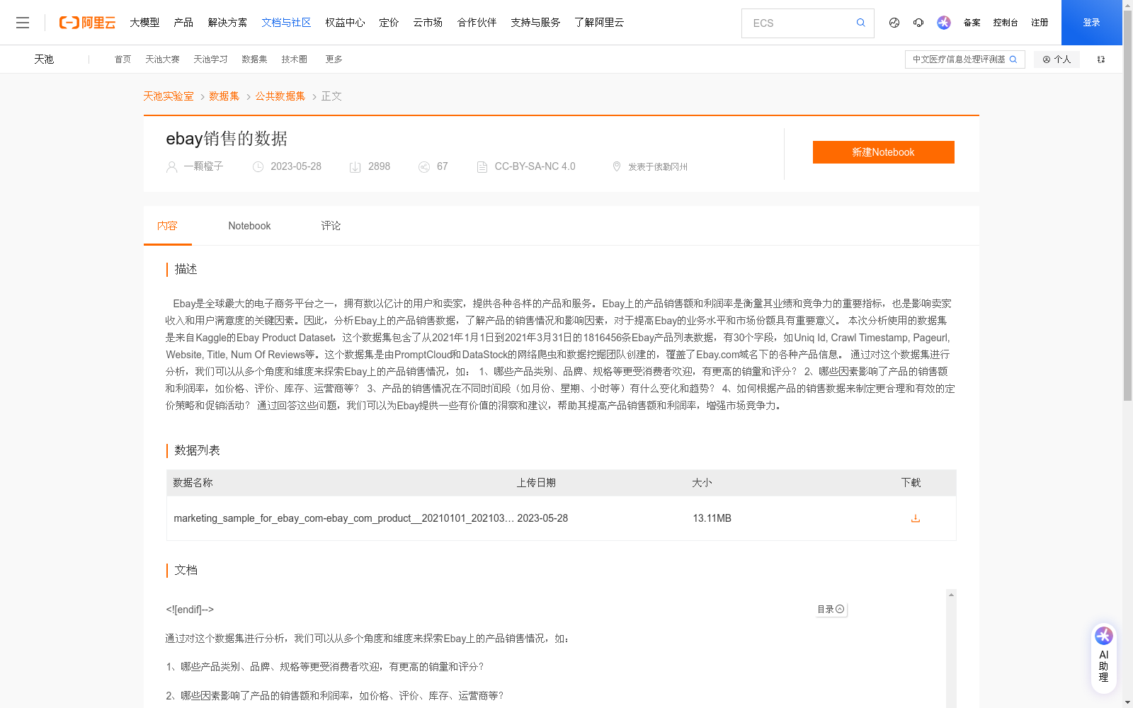Open 数据集 in Tianchi nav
This screenshot has width=1133, height=708.
pyautogui.click(x=254, y=59)
